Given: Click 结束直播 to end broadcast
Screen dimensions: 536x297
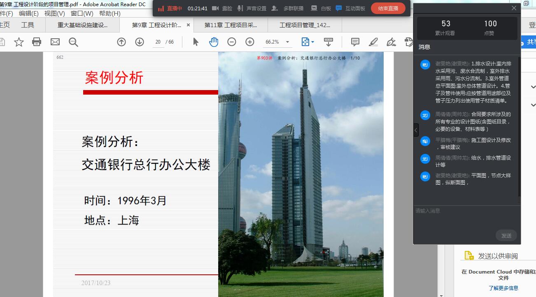Looking at the screenshot, I should coord(388,8).
